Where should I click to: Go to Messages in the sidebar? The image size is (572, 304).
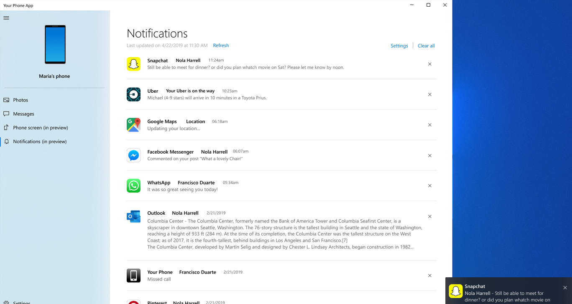click(23, 114)
